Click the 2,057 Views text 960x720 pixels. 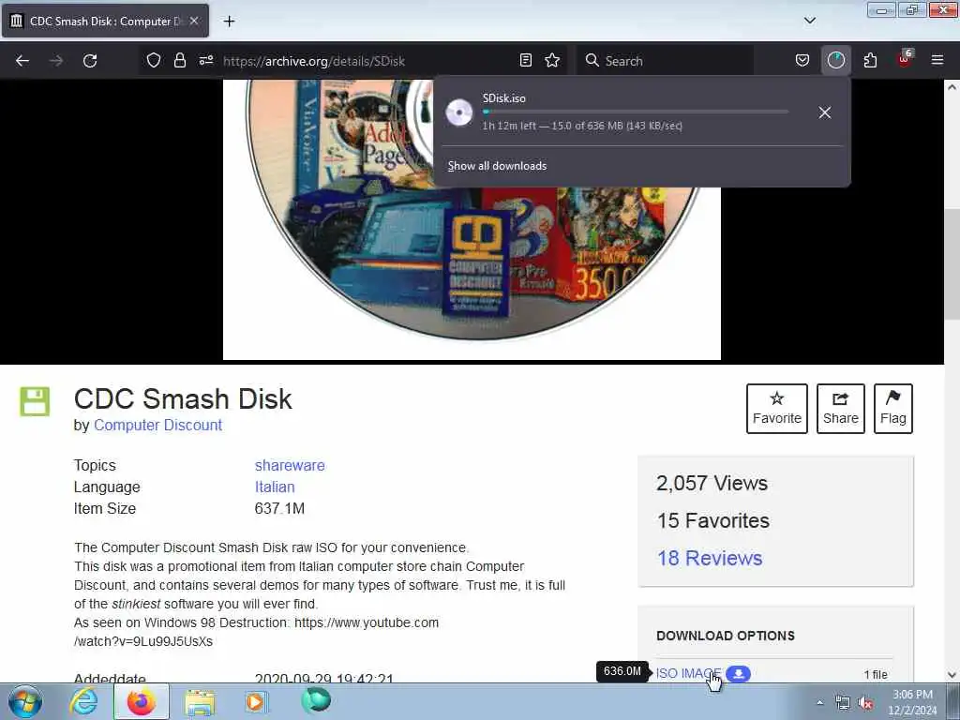click(712, 483)
